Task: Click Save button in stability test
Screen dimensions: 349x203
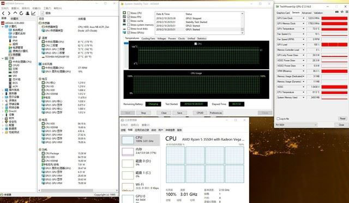Action: tap(179, 113)
